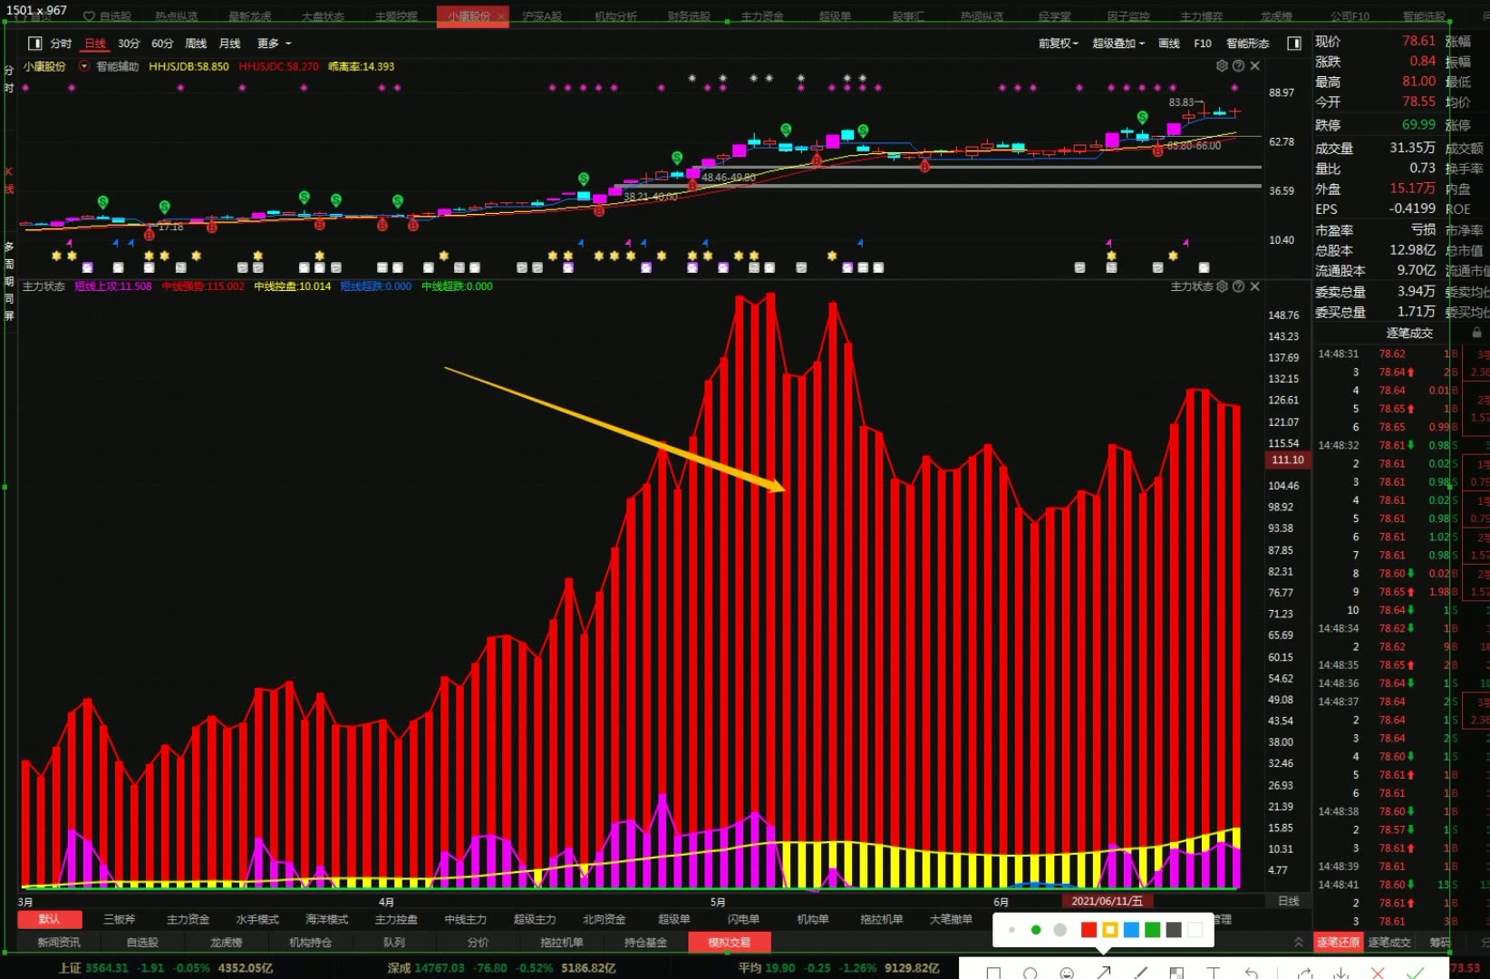
Task: Switch to 北向资金 indicator tab
Action: [605, 919]
